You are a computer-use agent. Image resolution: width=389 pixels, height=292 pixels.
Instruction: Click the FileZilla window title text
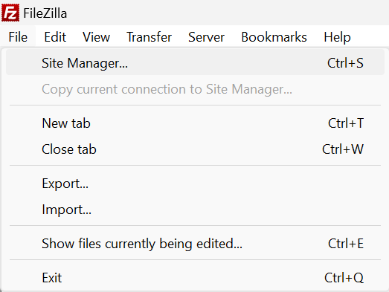[45, 13]
